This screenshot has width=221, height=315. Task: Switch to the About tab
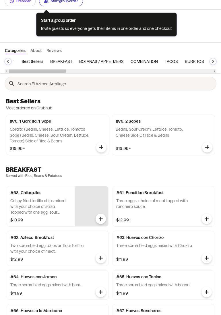click(36, 51)
